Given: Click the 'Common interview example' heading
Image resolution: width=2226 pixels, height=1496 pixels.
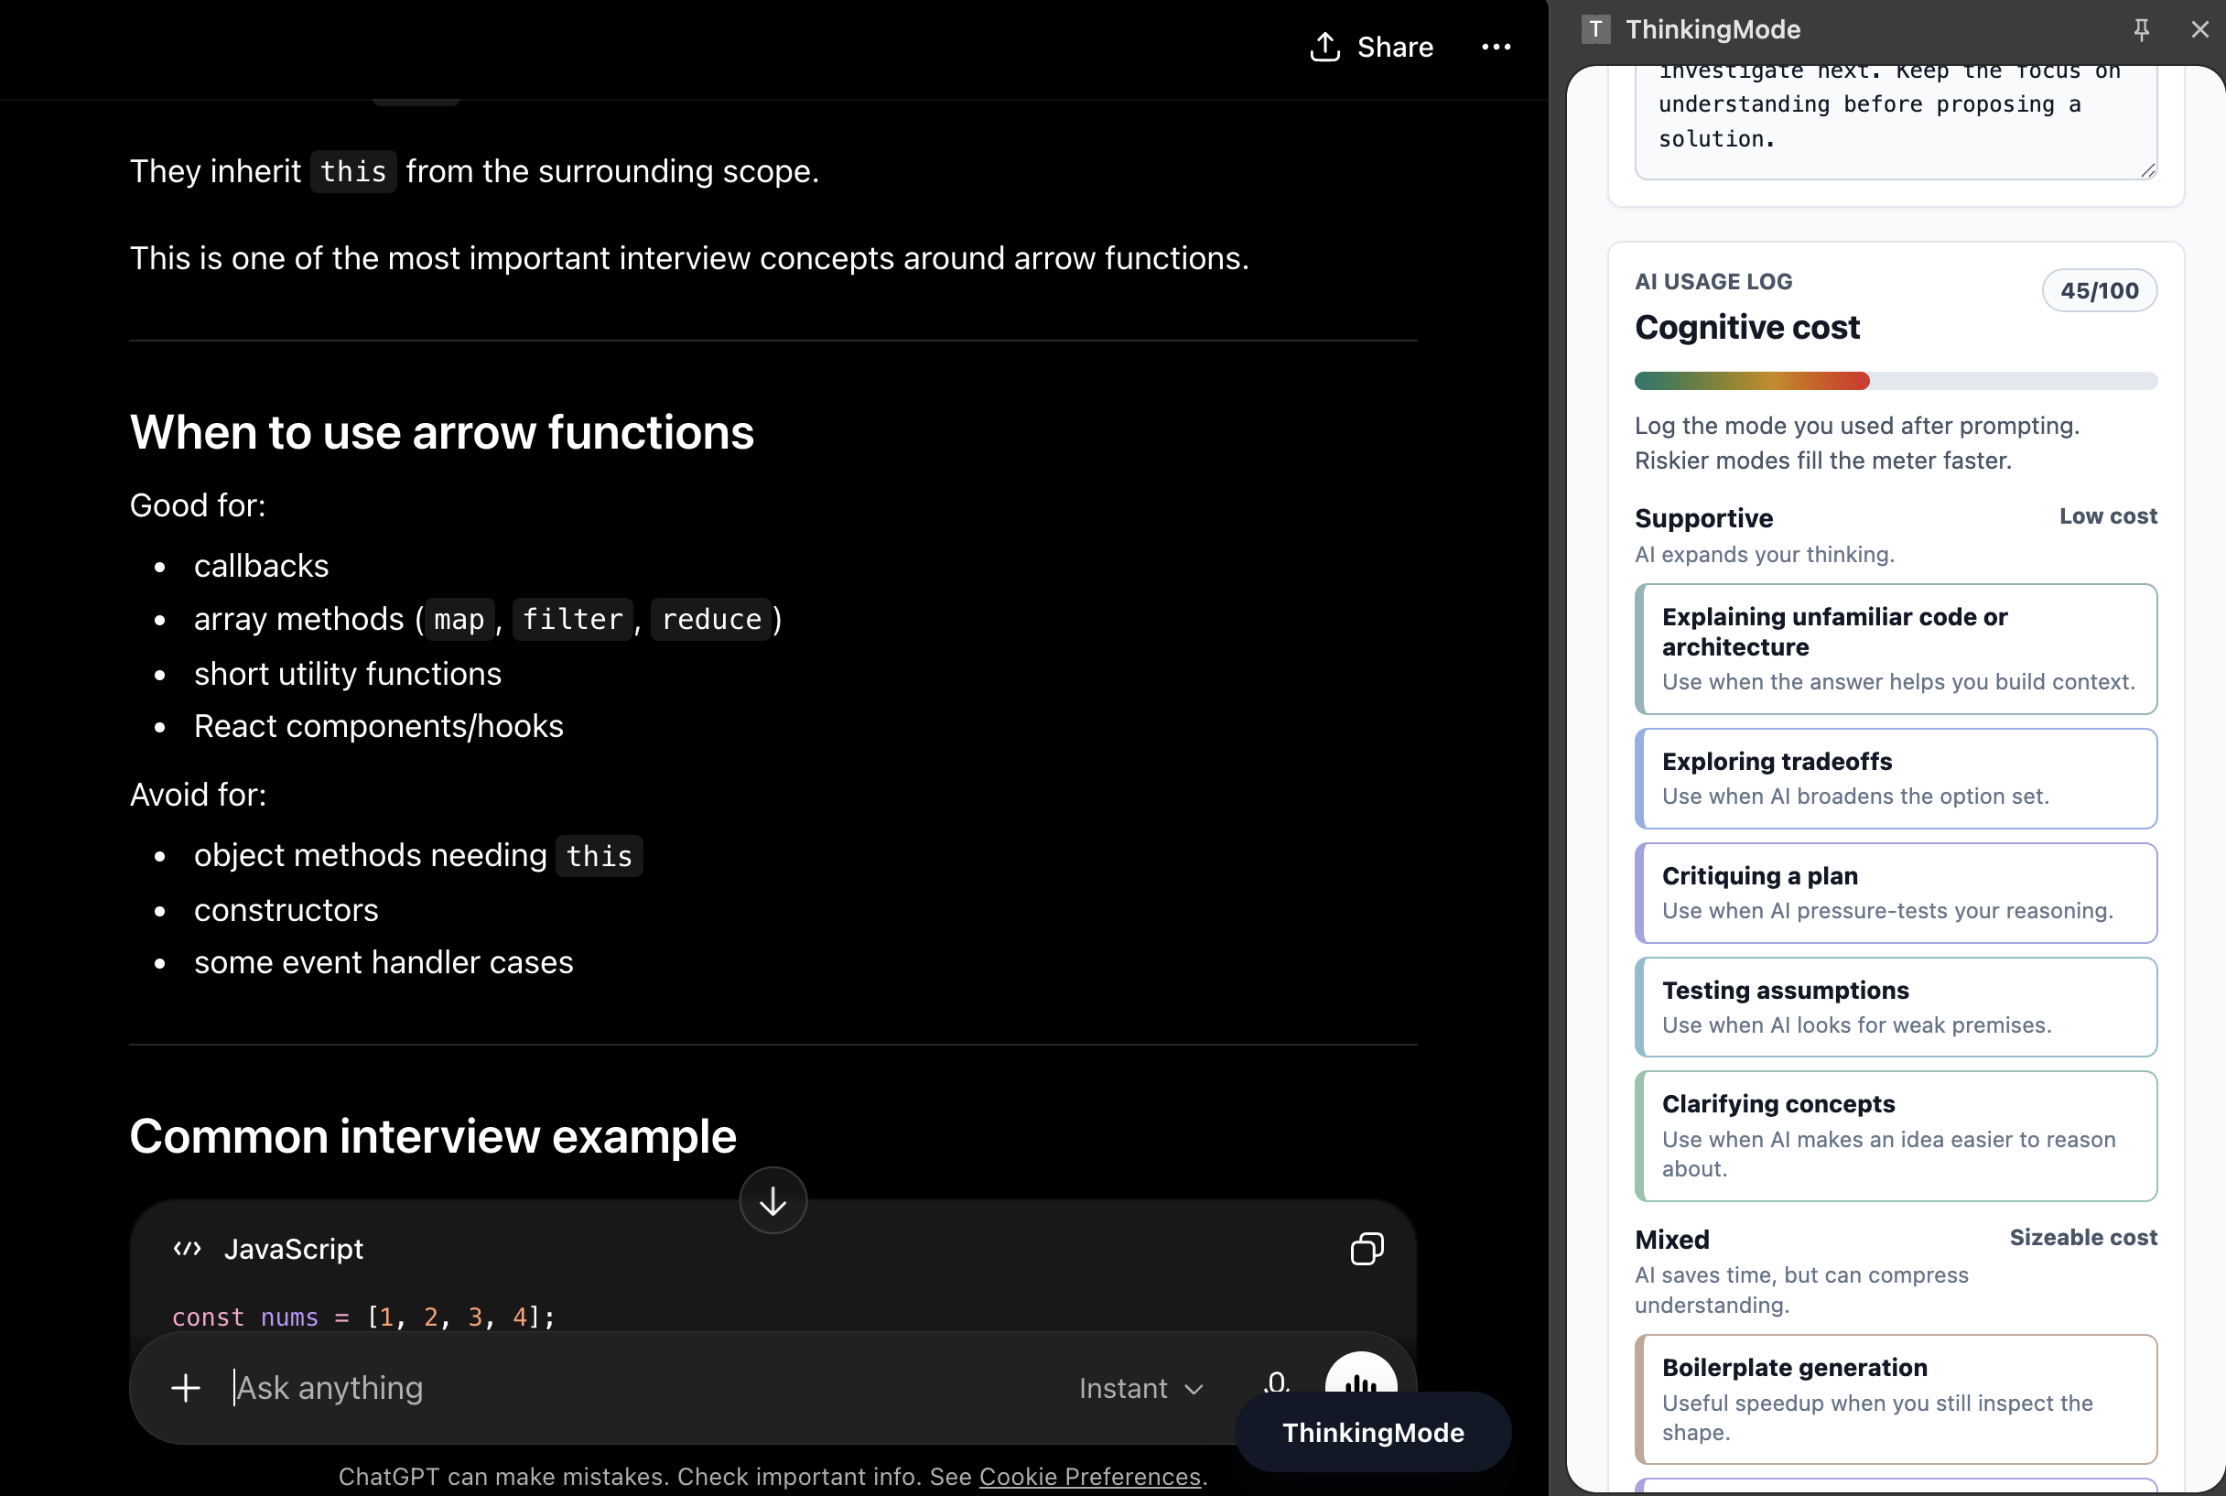Looking at the screenshot, I should click(x=433, y=1136).
